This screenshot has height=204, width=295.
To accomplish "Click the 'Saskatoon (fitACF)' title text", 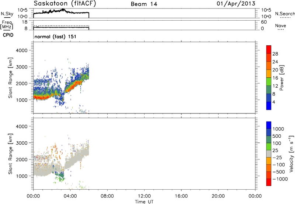I will [65, 4].
